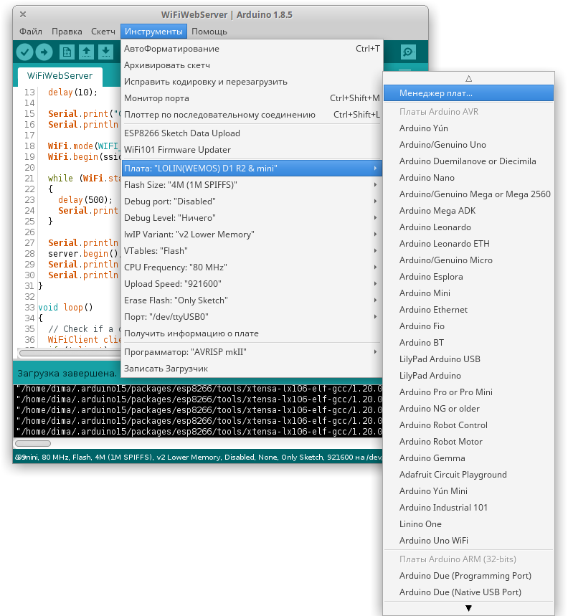Open Плоттер по последовательному соединению

(x=252, y=115)
